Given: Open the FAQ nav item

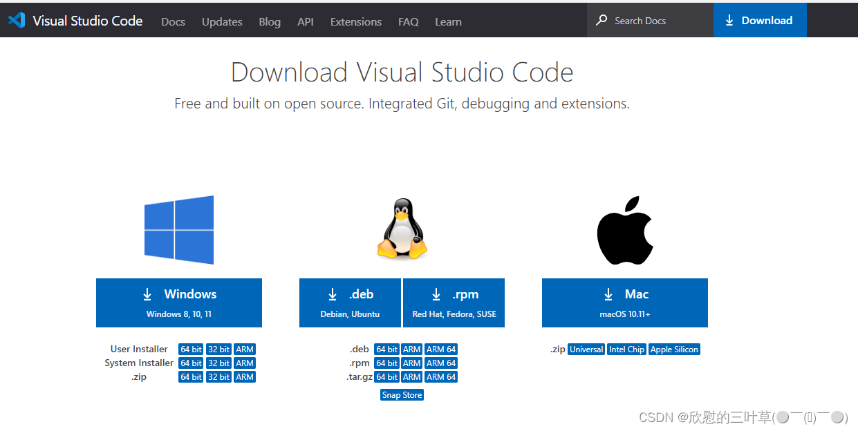Looking at the screenshot, I should coord(409,21).
